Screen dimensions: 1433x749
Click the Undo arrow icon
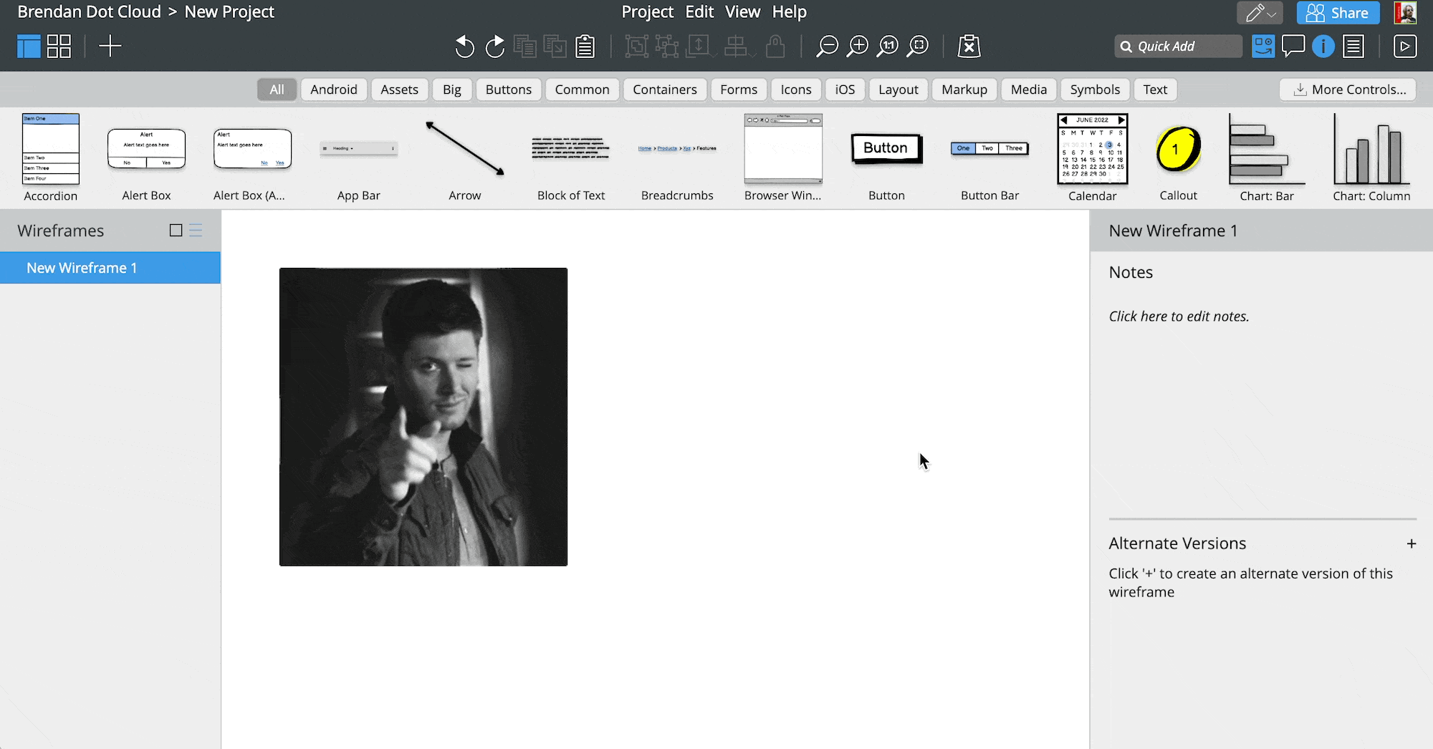[464, 47]
